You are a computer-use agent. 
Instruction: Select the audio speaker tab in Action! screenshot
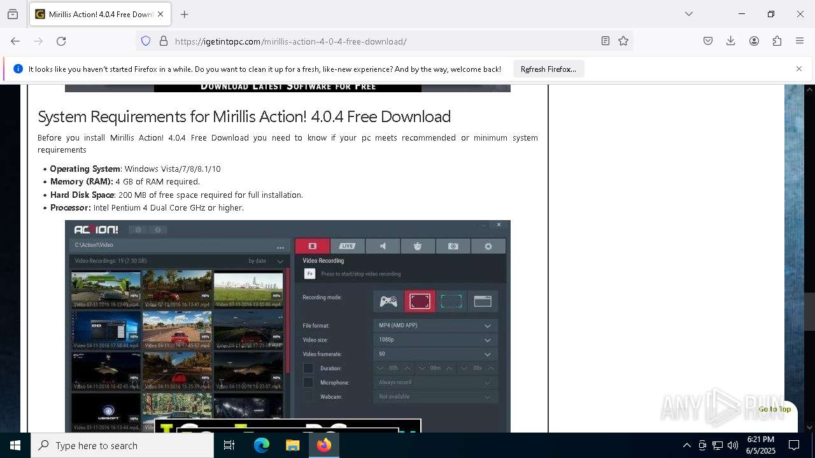coord(383,246)
